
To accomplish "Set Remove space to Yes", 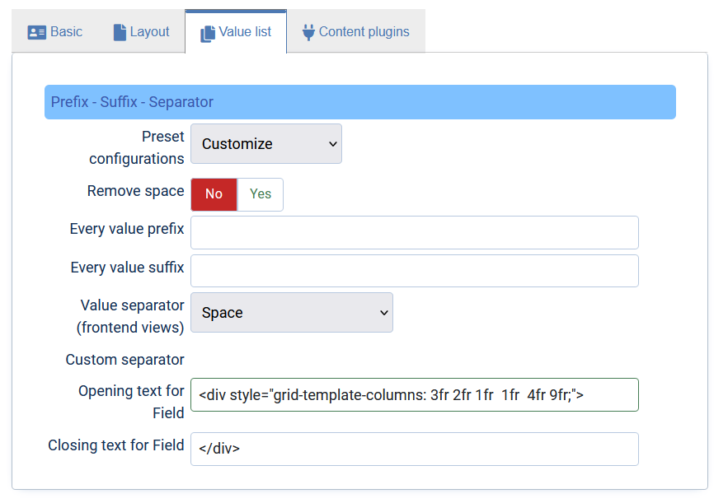I will (260, 194).
